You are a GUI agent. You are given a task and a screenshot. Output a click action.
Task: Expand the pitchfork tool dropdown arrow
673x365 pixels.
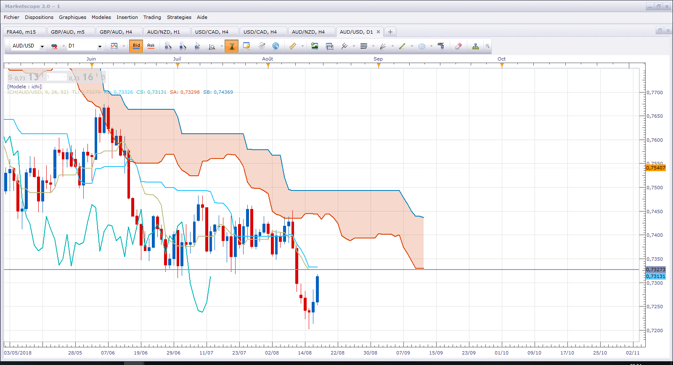(x=354, y=46)
